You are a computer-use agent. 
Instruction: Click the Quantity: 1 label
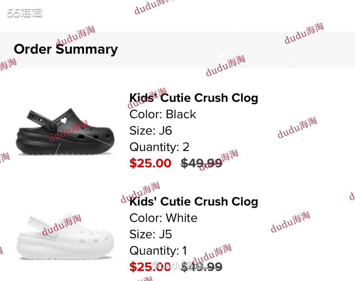[158, 251]
